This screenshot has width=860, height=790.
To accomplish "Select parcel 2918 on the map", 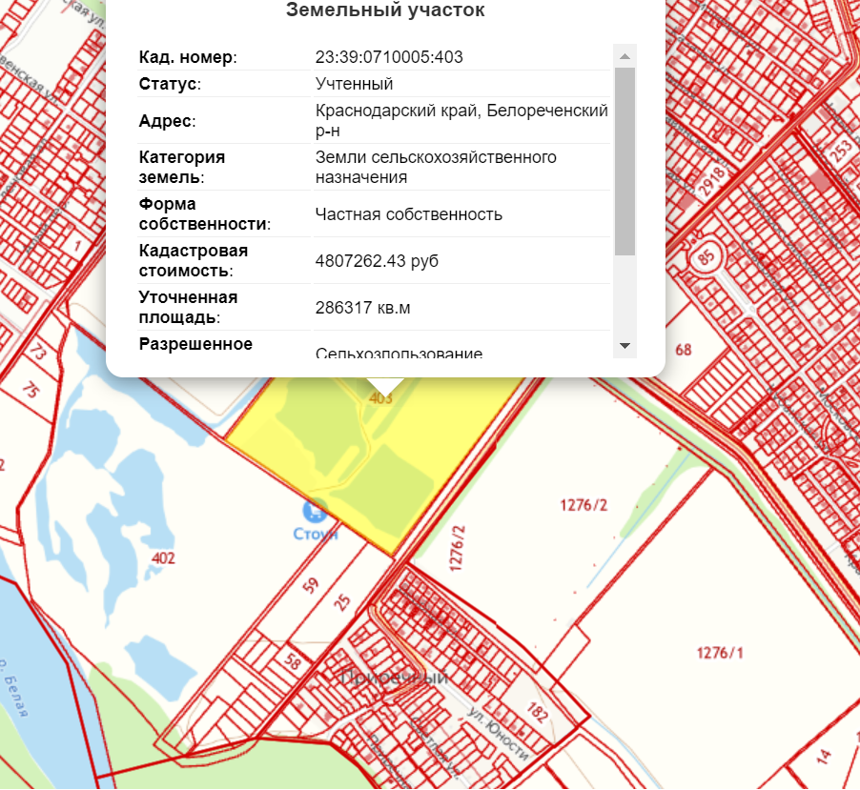I will click(711, 181).
